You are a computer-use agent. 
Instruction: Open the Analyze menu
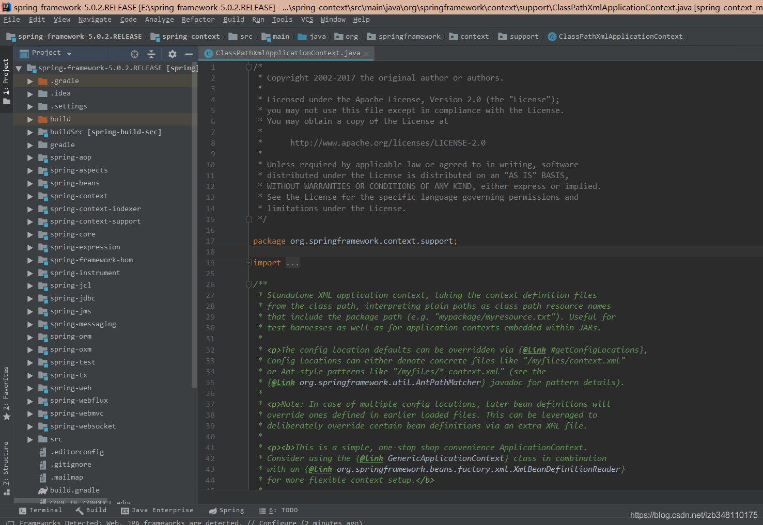tap(159, 20)
